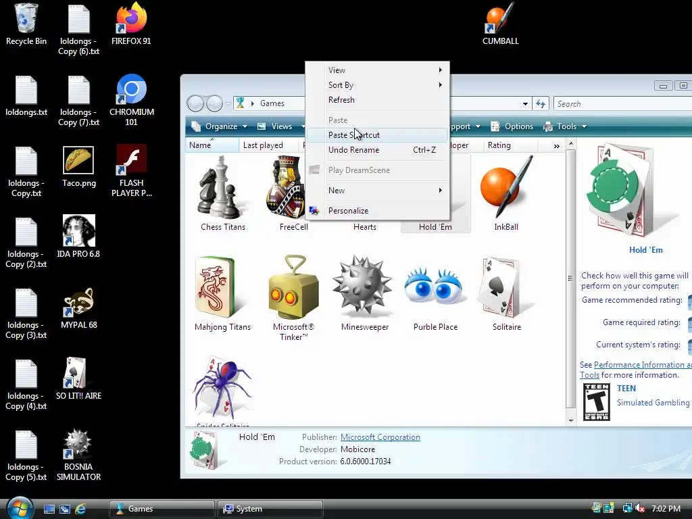The height and width of the screenshot is (519, 692).
Task: Open the Tools dropdown menu
Action: point(566,126)
